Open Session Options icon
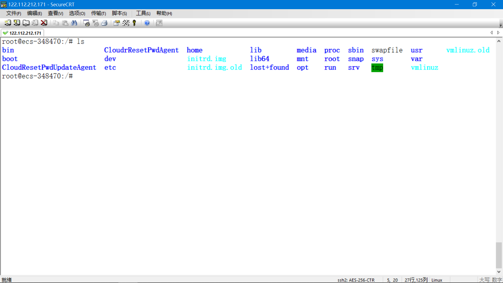This screenshot has height=283, width=503. coord(117,23)
